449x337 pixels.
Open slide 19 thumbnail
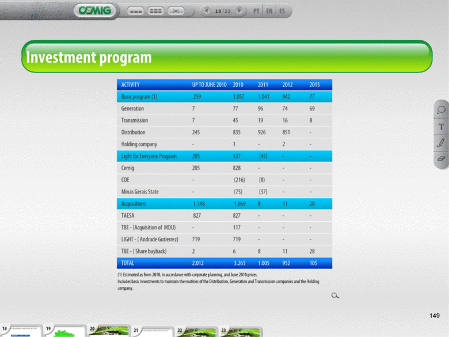pyautogui.click(x=65, y=331)
